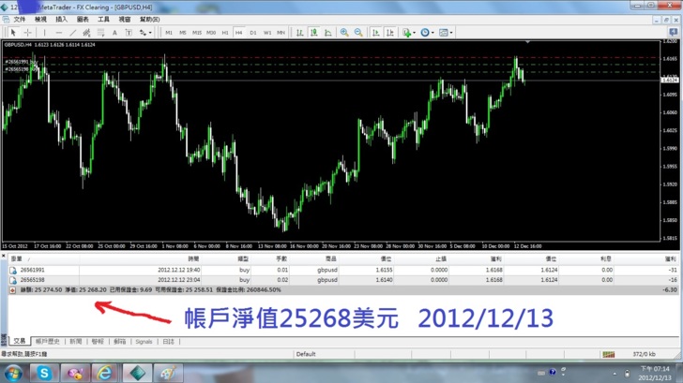Click the zoom out magnifier icon

click(358, 32)
